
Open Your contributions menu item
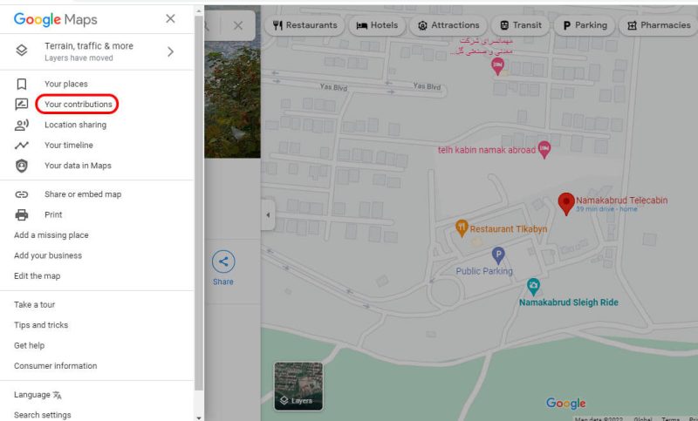tap(78, 105)
